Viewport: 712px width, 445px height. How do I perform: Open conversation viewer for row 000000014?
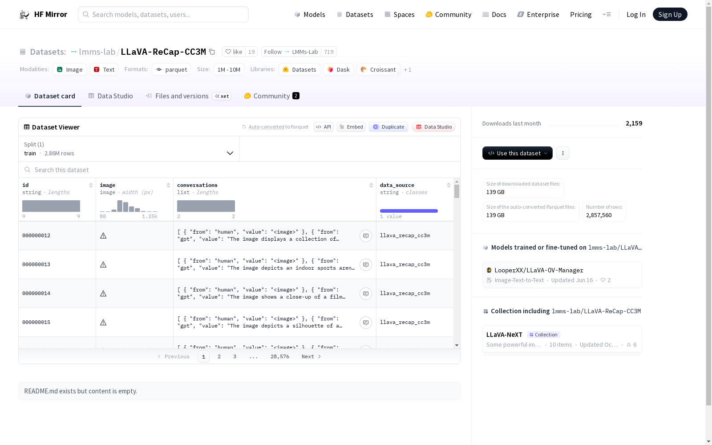coord(366,294)
